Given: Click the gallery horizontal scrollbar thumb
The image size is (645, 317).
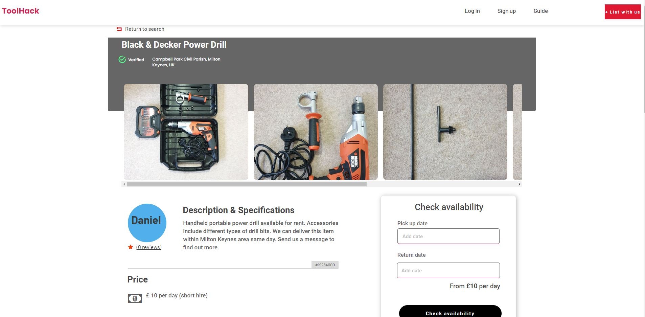Looking at the screenshot, I should [x=247, y=184].
